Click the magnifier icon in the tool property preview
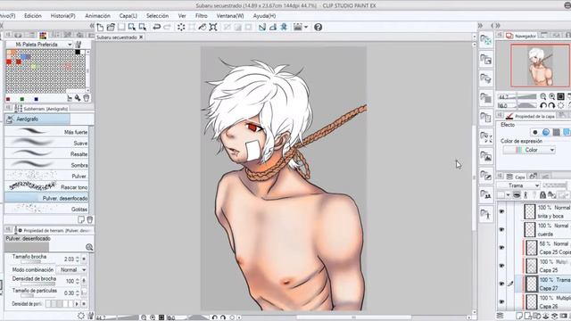This screenshot has width=571, height=321. click(x=89, y=247)
